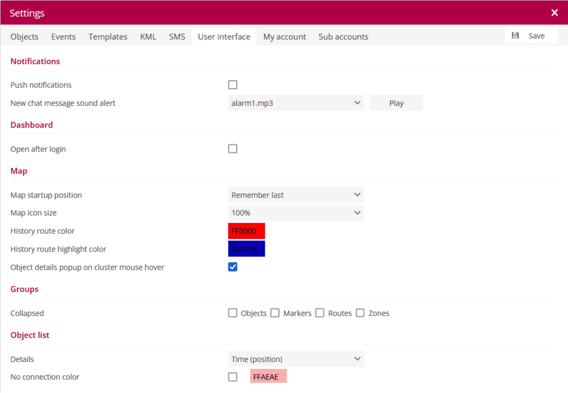This screenshot has width=568, height=393.
Task: Open Map startup position dropdown
Action: (x=296, y=195)
